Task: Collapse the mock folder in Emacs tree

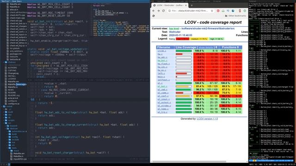Action: (15, 151)
